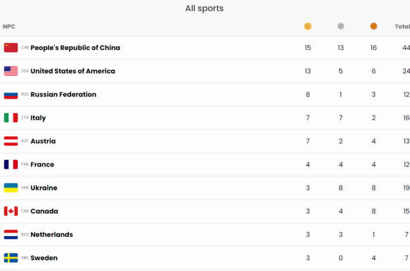Click the France flag icon
Viewport: 410px width, 271px height.
point(11,165)
